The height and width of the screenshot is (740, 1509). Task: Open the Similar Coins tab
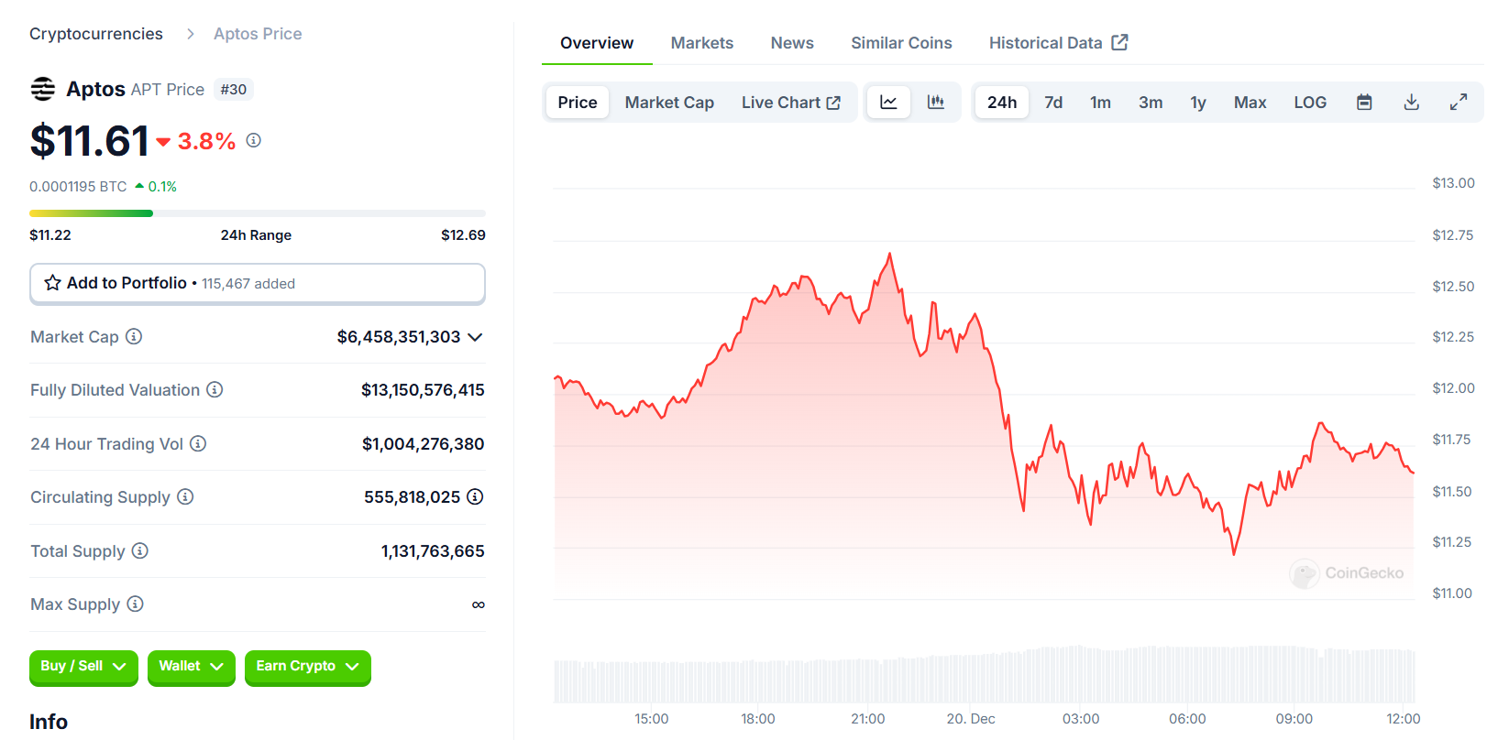[901, 43]
